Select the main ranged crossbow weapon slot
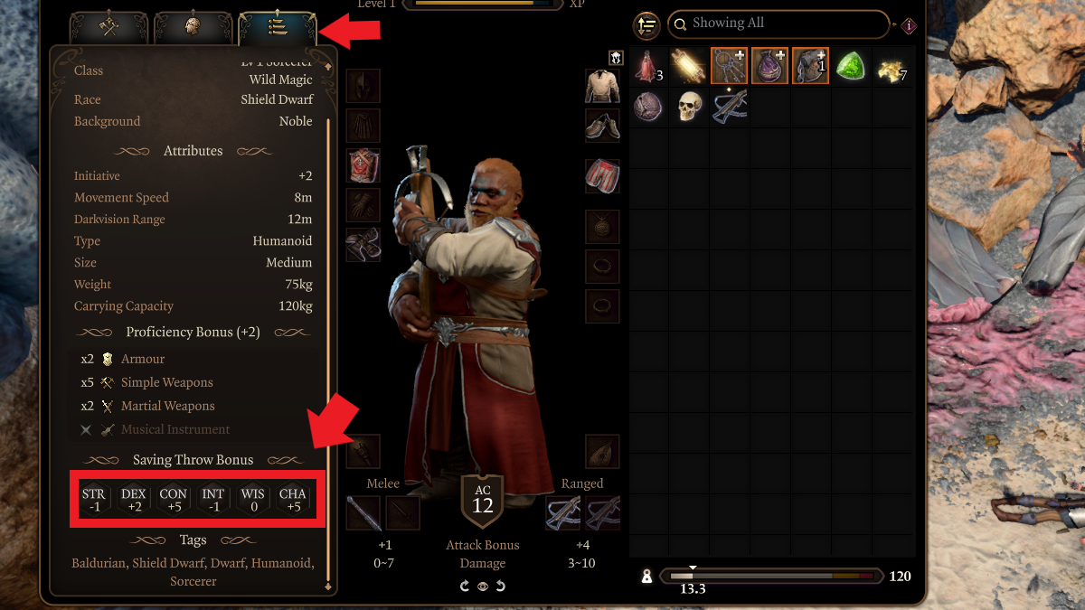Screen dimensions: 1085x610 tap(562, 513)
